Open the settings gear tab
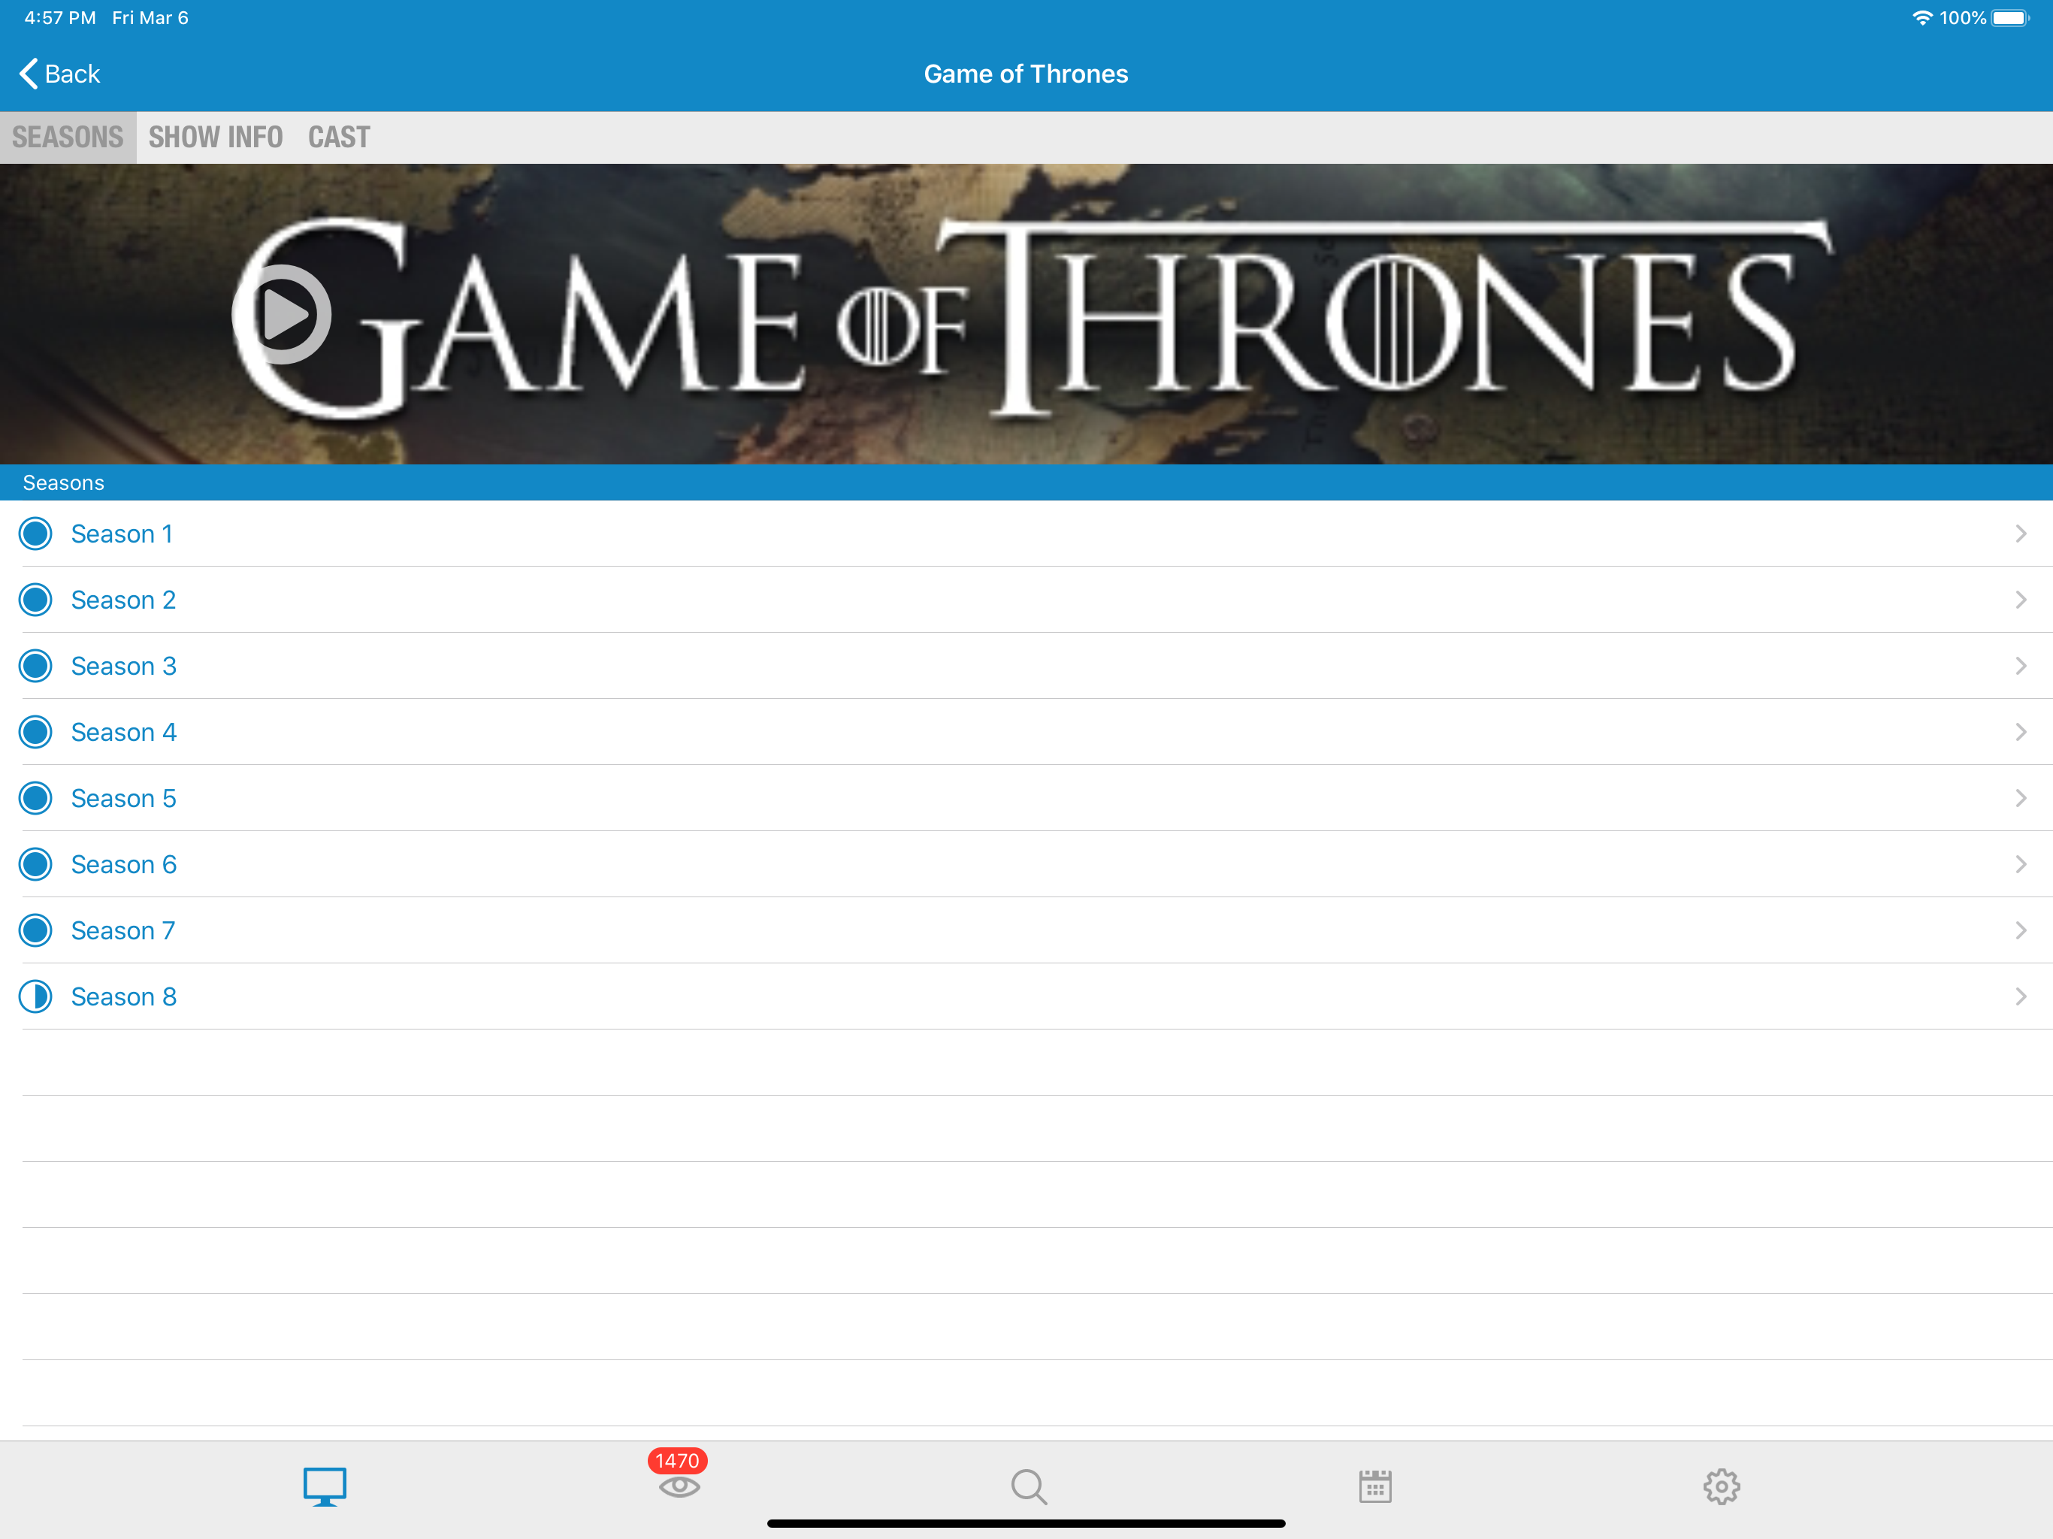 click(1722, 1486)
